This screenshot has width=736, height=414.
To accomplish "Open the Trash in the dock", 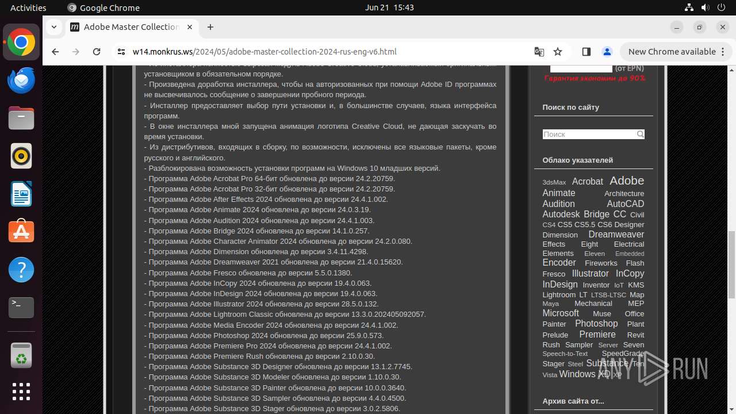I will tap(21, 355).
